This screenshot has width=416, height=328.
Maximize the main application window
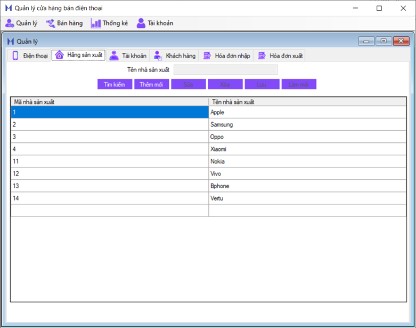[x=379, y=8]
